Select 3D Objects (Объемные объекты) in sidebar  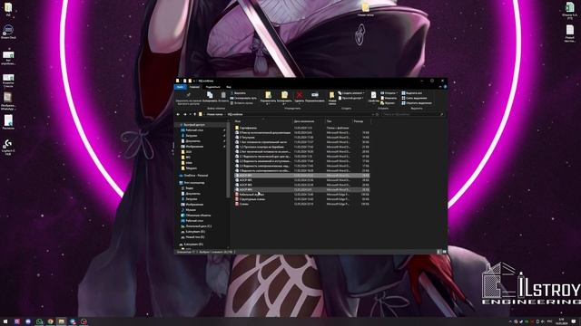[196, 216]
